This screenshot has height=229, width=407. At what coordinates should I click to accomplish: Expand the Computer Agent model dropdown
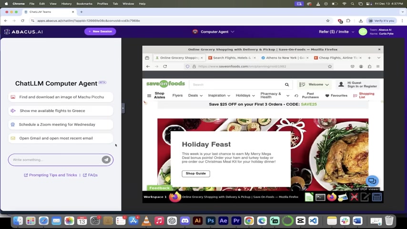[x=232, y=31]
